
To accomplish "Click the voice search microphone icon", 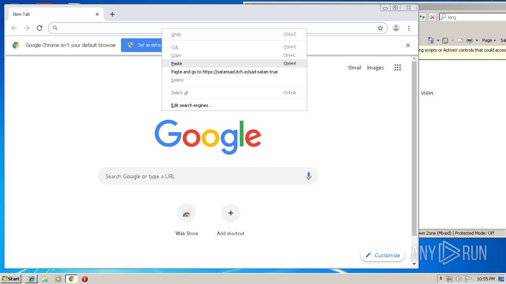I will tap(309, 176).
